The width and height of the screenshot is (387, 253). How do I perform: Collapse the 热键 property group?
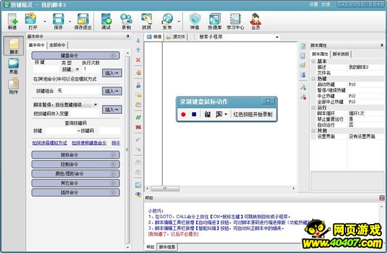pyautogui.click(x=313, y=79)
